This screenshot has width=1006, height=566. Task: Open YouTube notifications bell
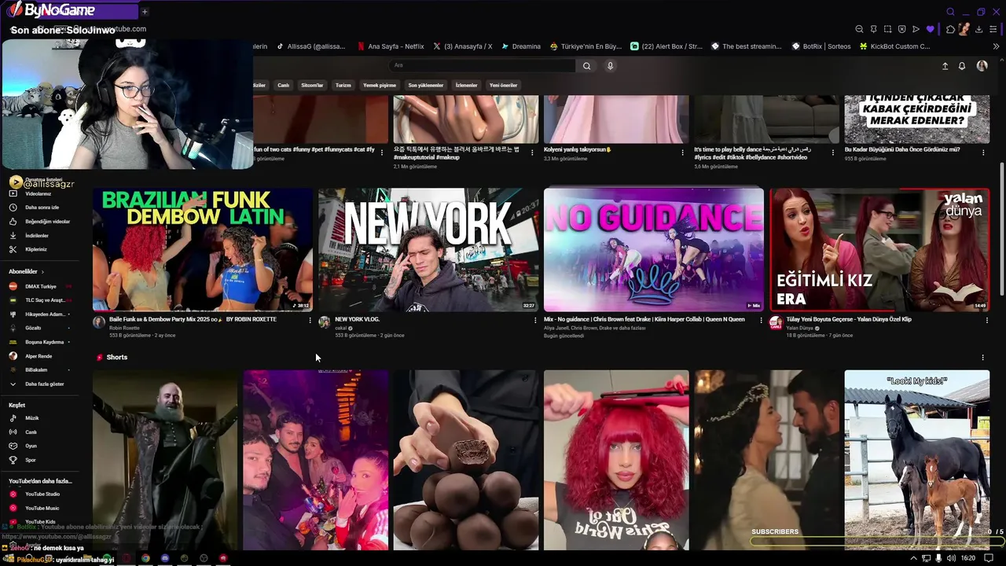coord(961,66)
